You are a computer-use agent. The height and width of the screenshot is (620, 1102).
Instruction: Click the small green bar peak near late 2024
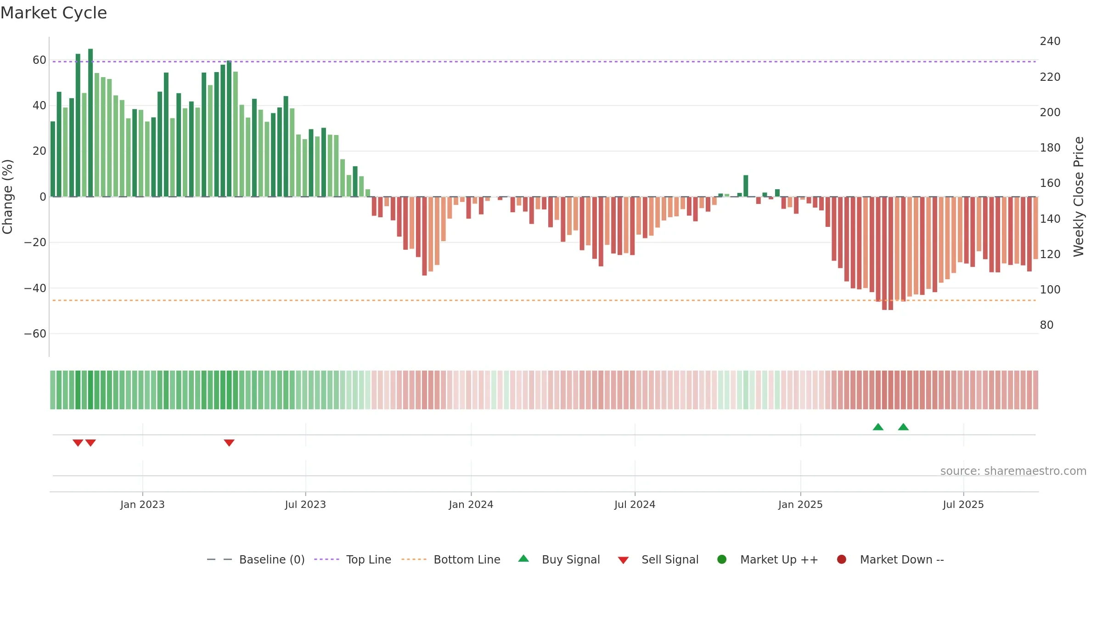[746, 186]
